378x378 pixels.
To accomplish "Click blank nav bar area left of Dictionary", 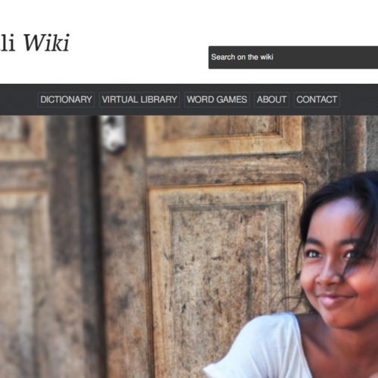I will pyautogui.click(x=18, y=100).
